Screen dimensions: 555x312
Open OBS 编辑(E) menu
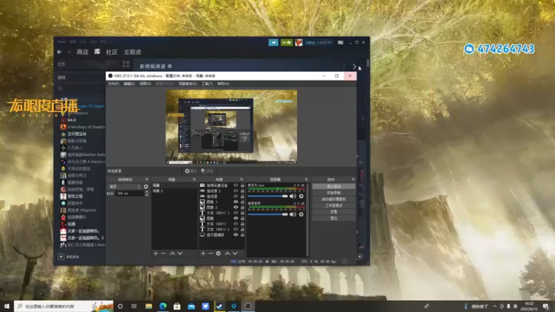[129, 84]
